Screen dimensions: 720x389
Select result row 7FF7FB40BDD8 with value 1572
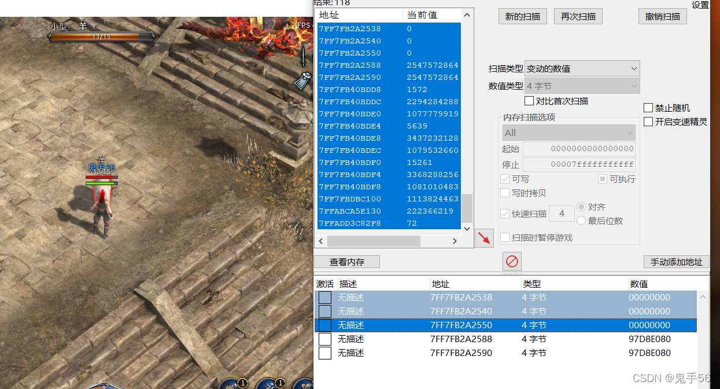(x=389, y=90)
